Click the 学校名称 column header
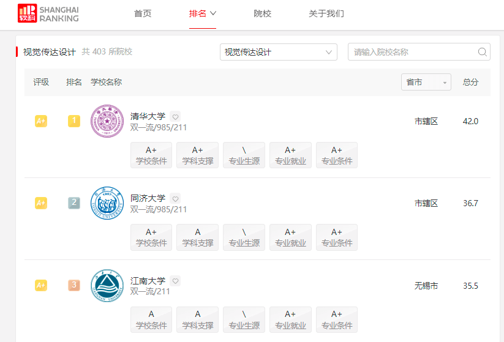Image resolution: width=504 pixels, height=342 pixels. coord(106,82)
